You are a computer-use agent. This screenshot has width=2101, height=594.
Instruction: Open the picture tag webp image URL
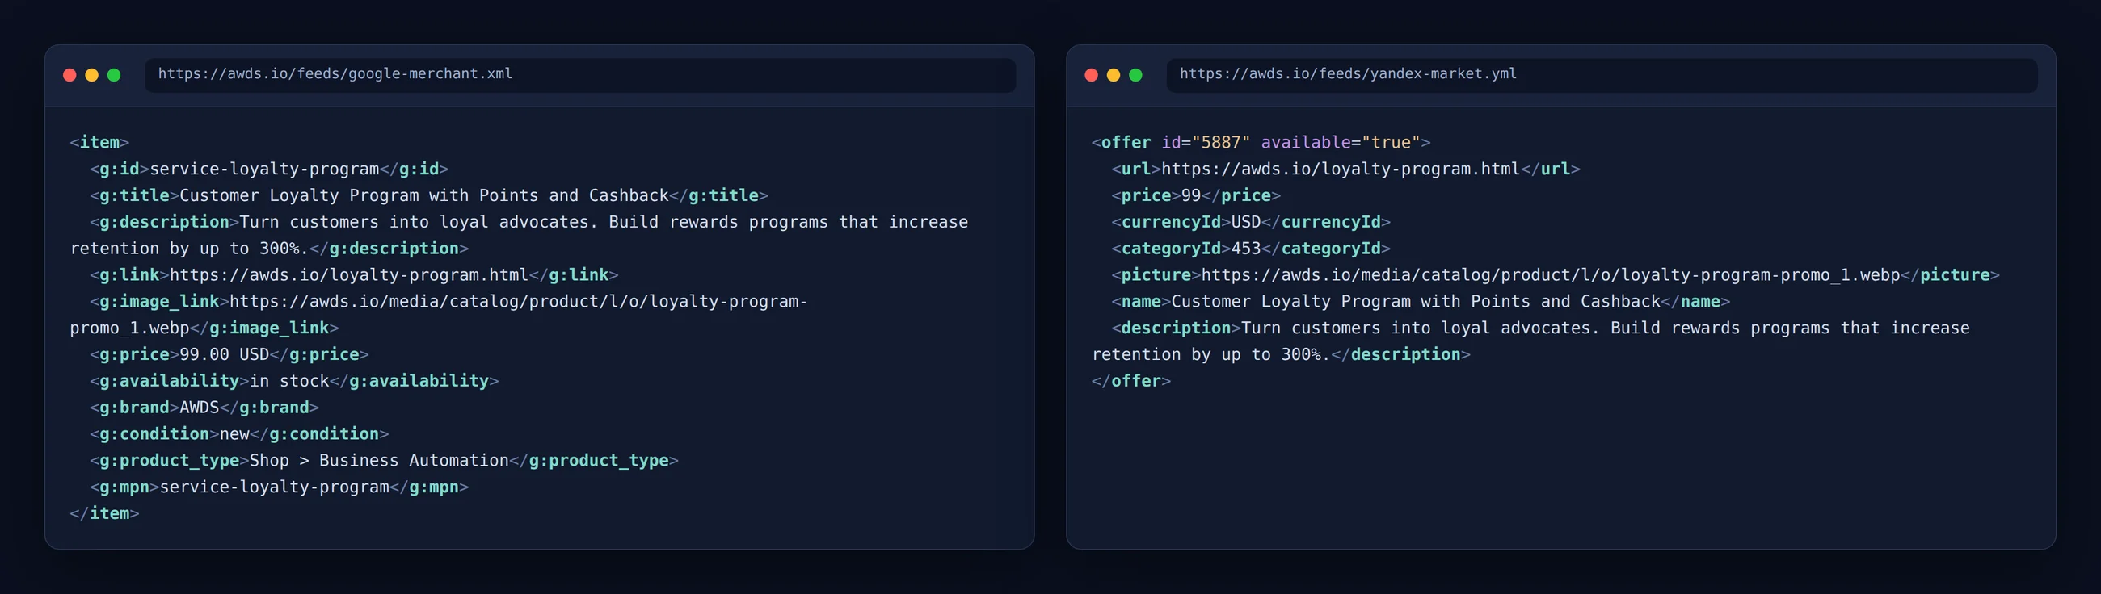tap(1551, 275)
